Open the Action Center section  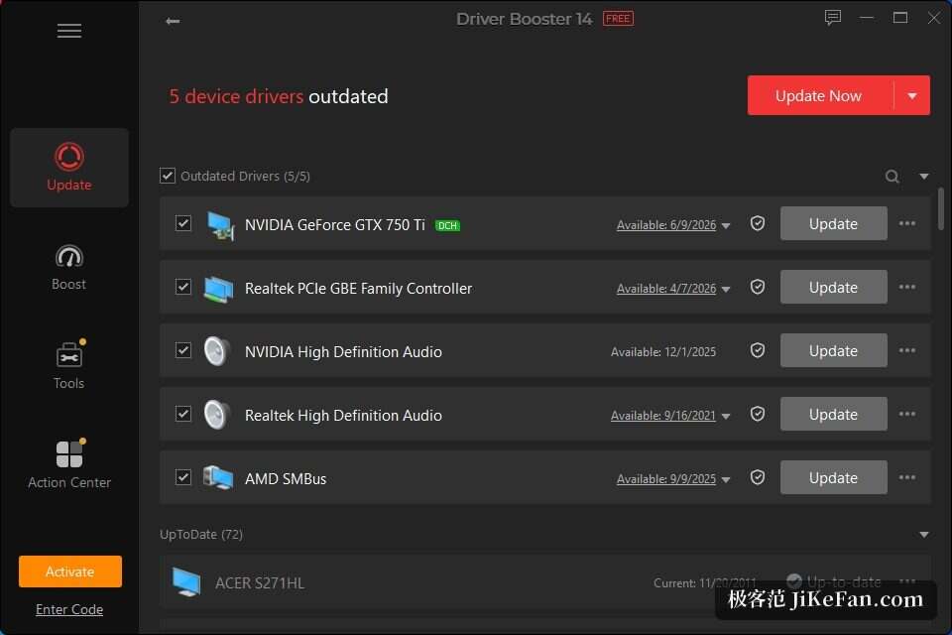69,464
